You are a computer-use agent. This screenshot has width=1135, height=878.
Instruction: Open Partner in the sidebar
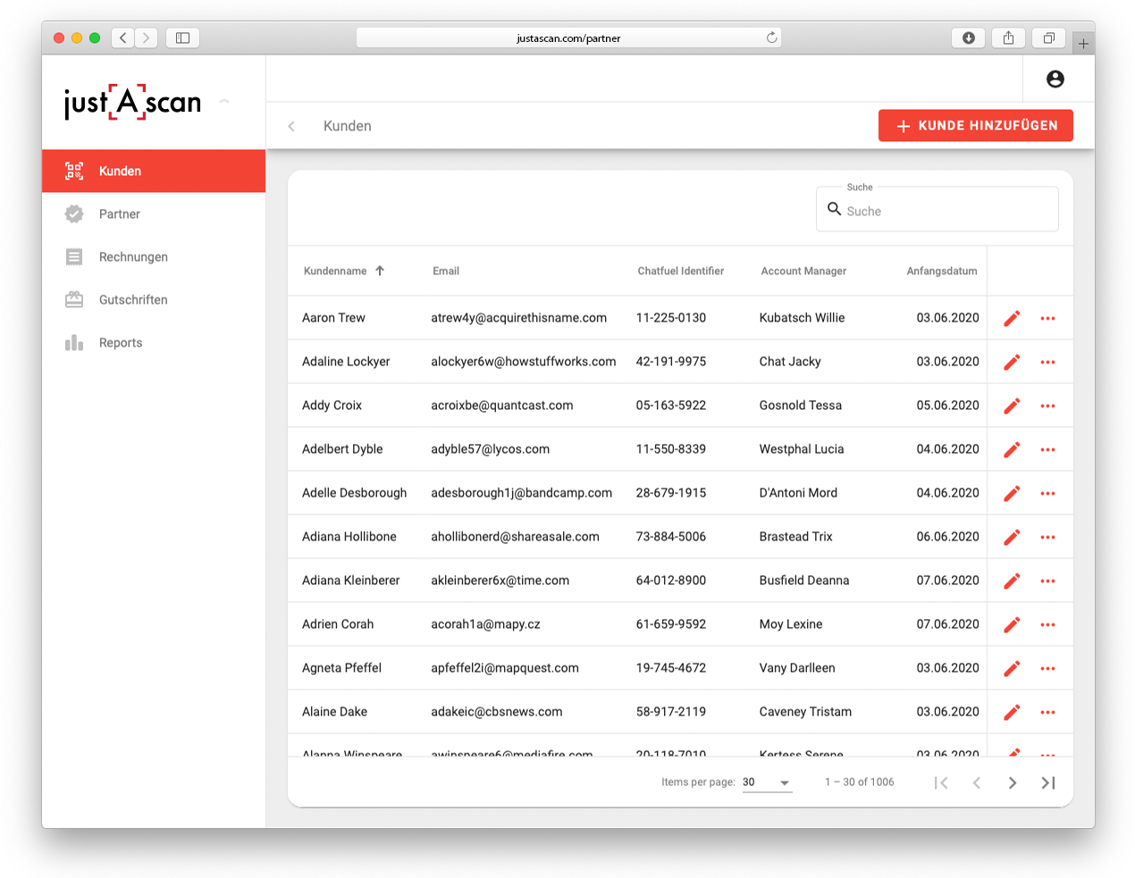point(120,214)
